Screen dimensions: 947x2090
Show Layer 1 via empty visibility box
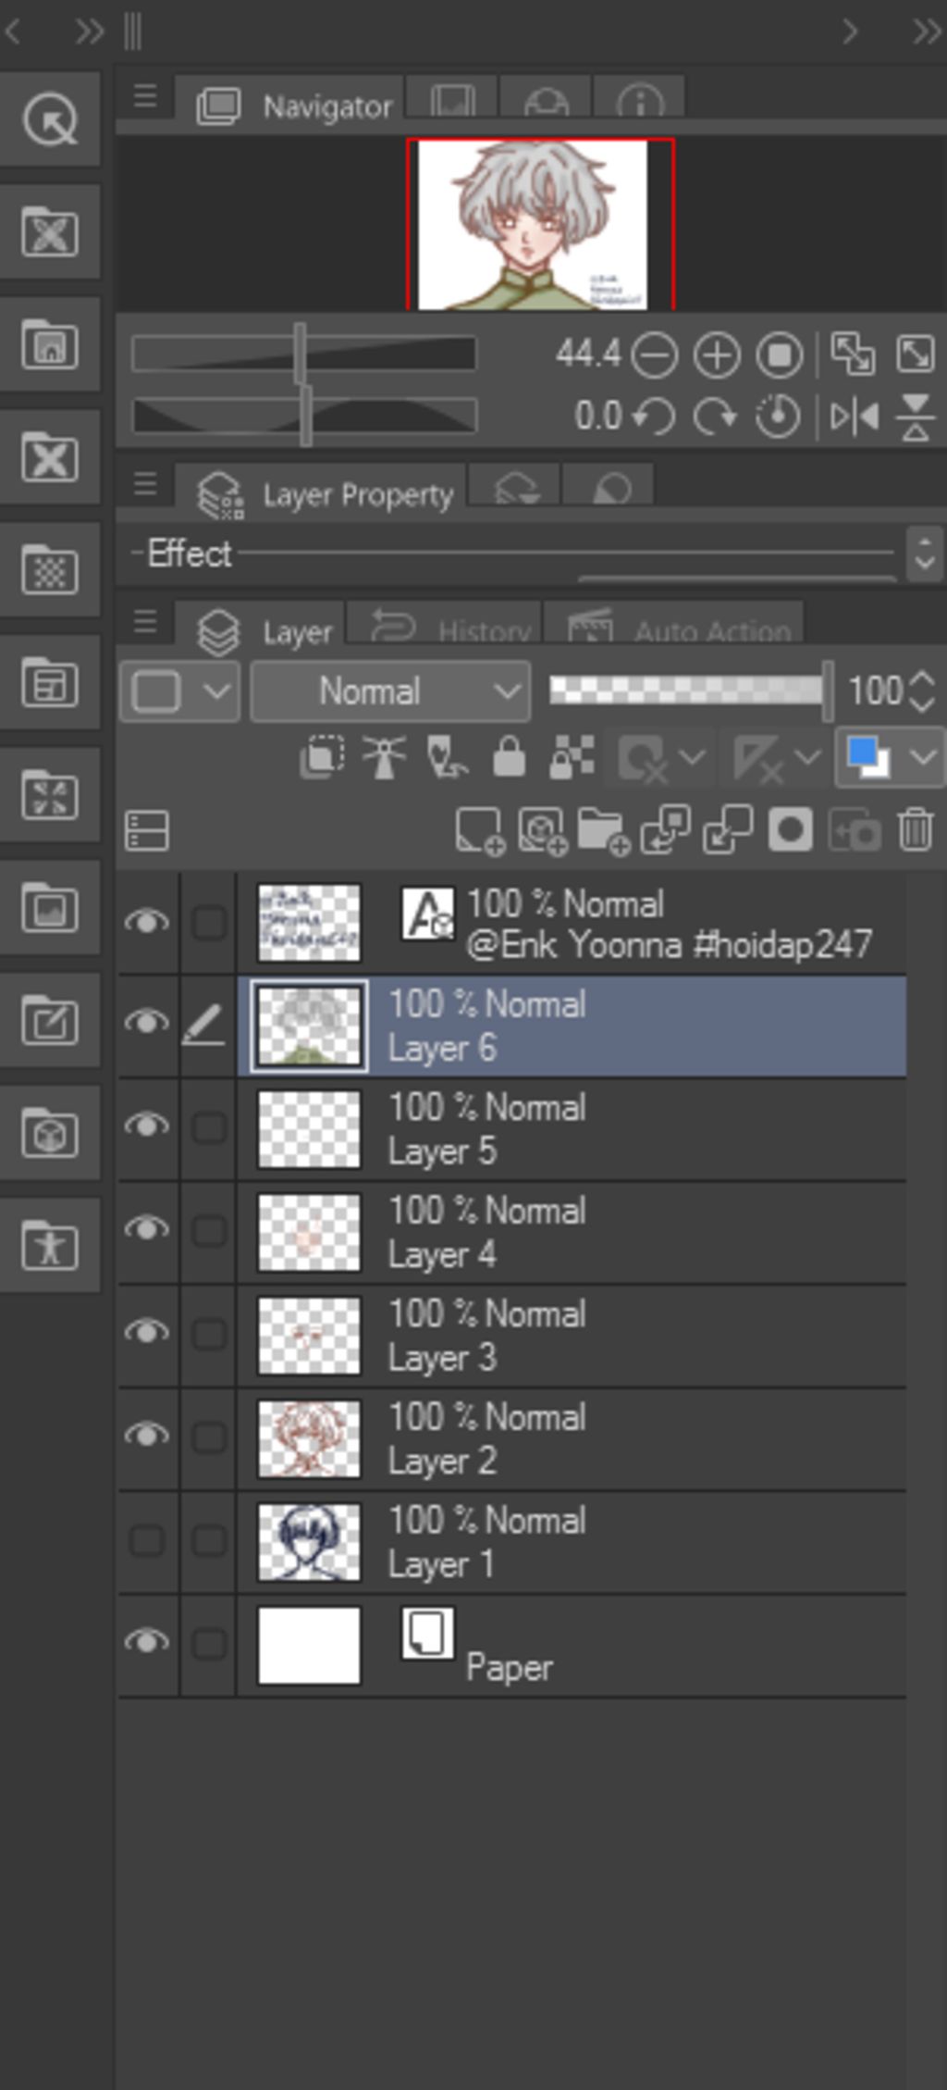[x=147, y=1541]
